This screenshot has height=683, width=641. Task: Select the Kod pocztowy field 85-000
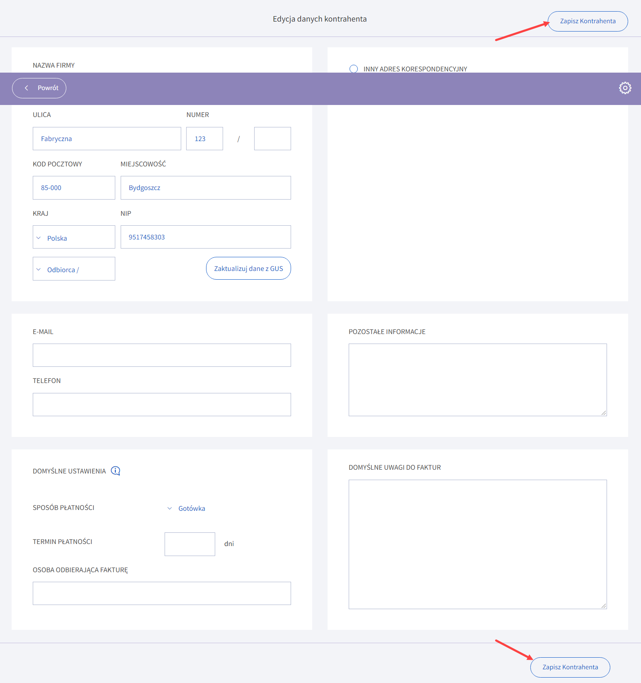(x=74, y=188)
